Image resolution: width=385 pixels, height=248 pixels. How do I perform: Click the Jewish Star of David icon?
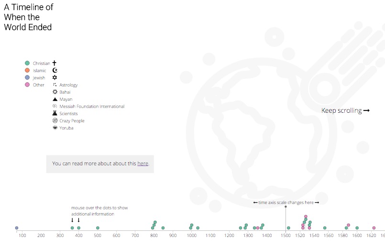(x=55, y=77)
